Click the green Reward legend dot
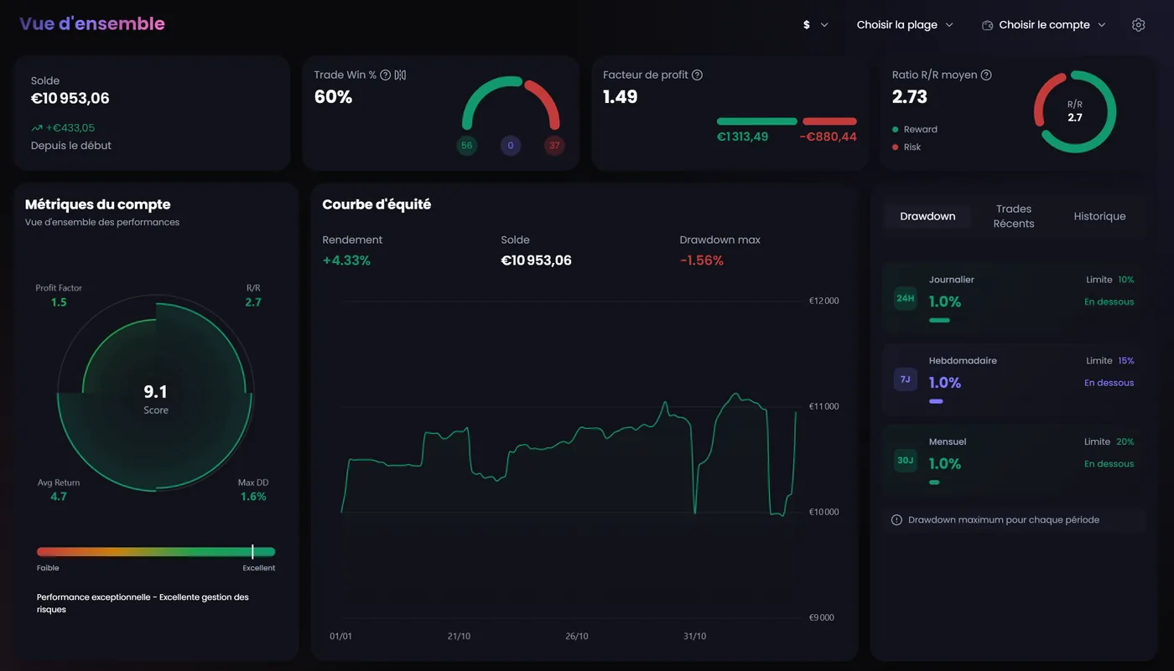 [x=896, y=130]
